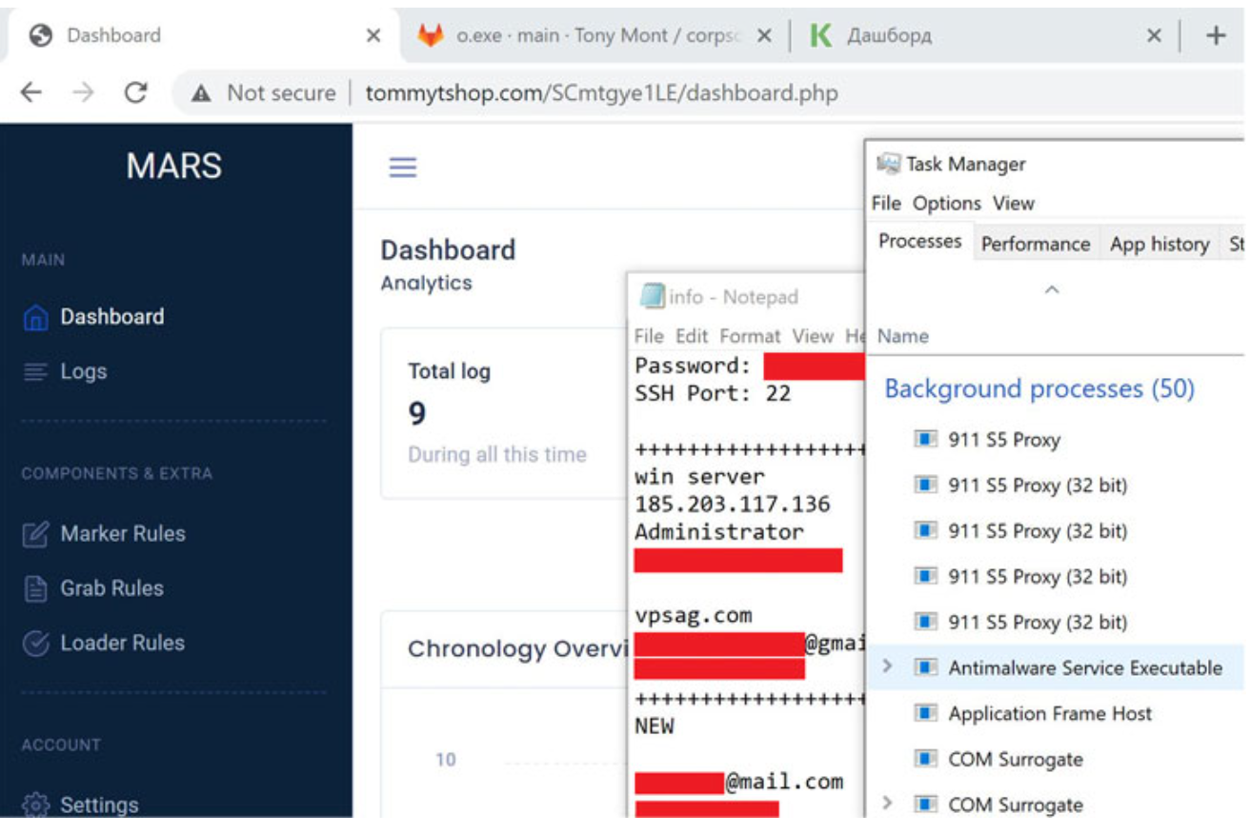Click the GitLab fox icon on the o.exe tab
This screenshot has width=1250, height=834.
pos(431,36)
